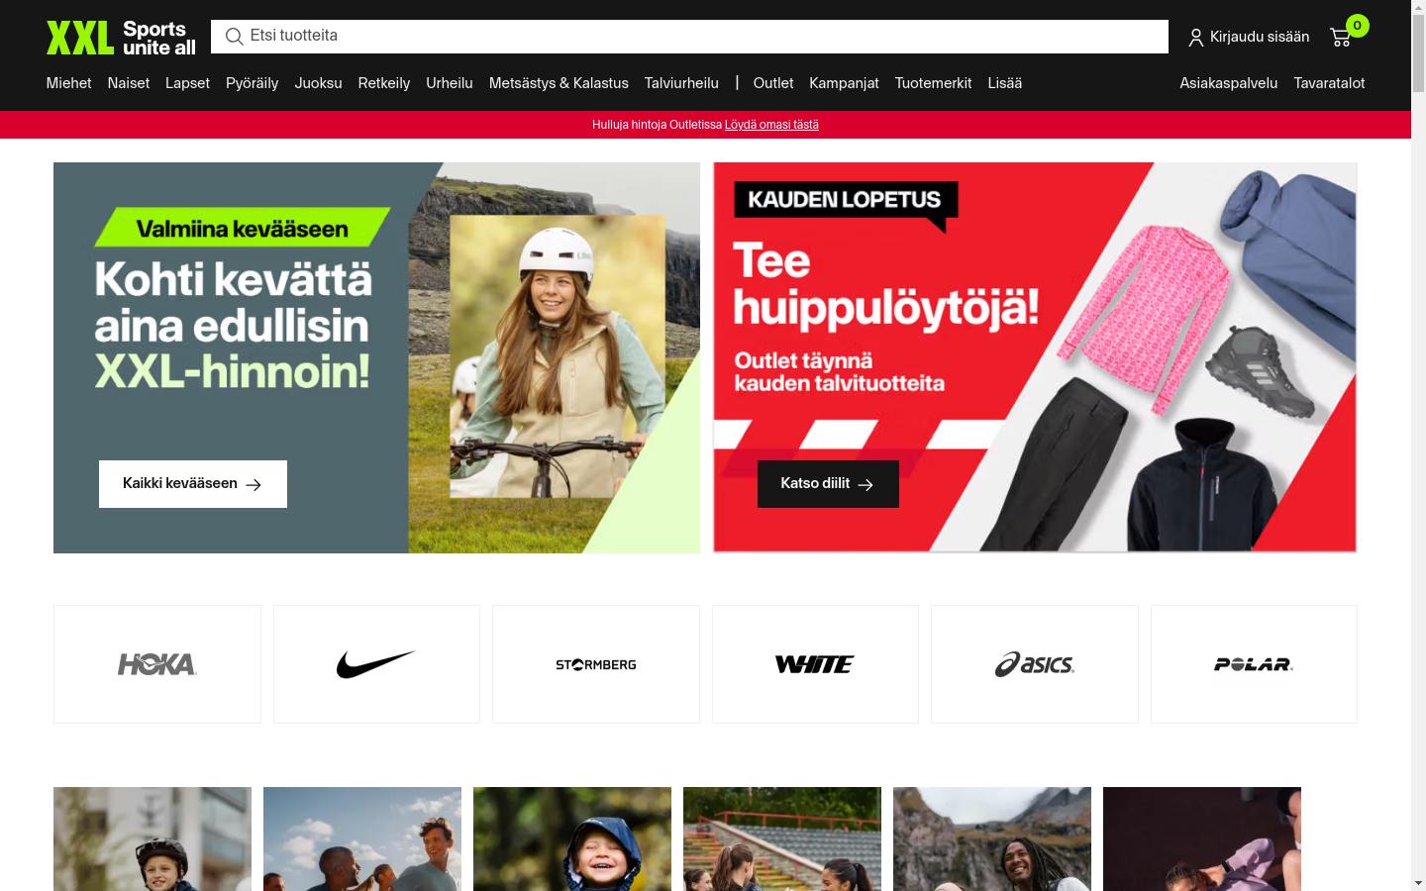Open the Tee huippulöytöjä outlet banner
This screenshot has height=891, width=1426.
[x=1035, y=357]
